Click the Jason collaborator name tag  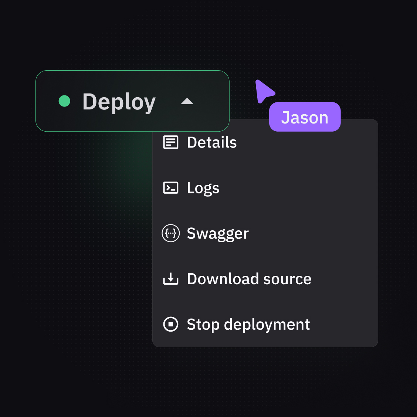click(x=305, y=117)
